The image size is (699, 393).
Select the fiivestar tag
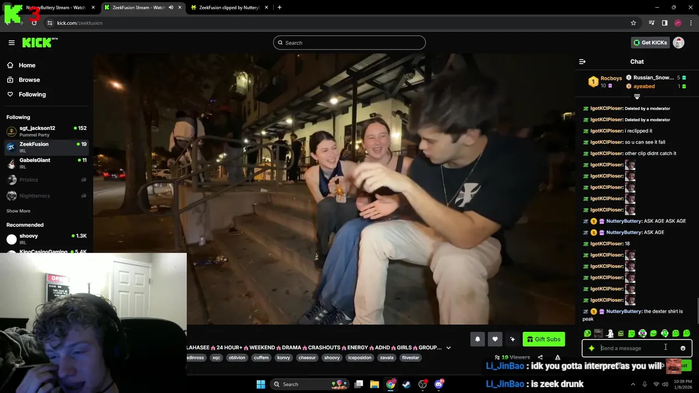410,358
